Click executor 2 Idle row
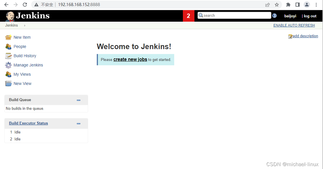323x169 pixels. 46,139
